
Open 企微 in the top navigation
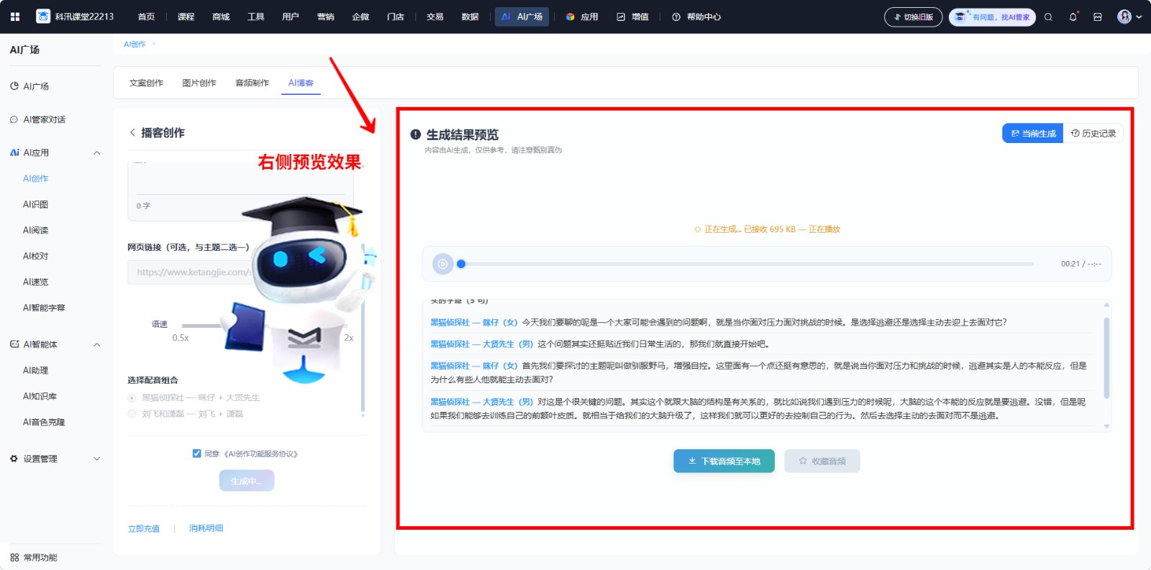pos(360,17)
